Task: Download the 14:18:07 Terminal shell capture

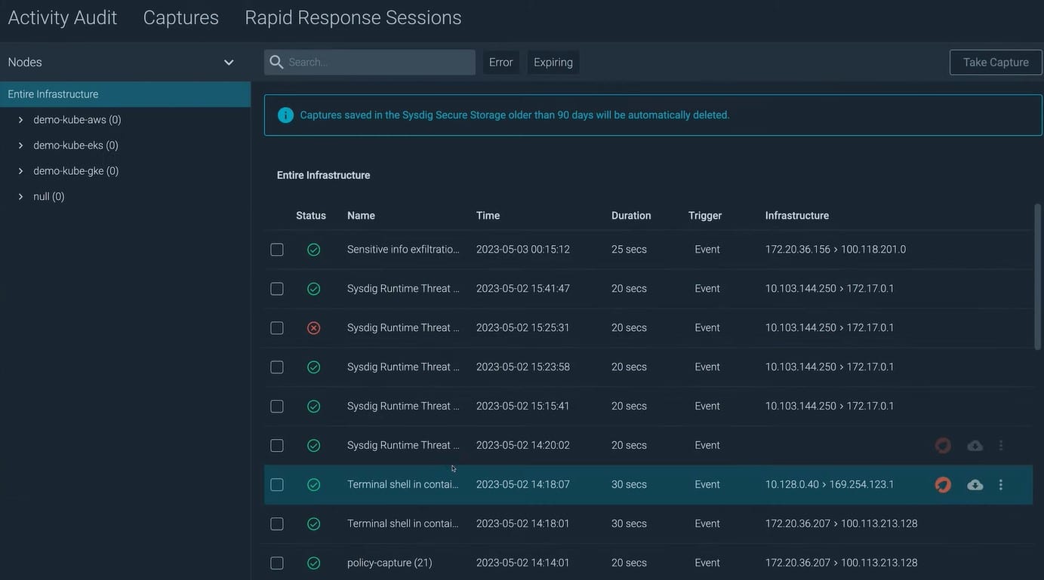Action: [975, 485]
